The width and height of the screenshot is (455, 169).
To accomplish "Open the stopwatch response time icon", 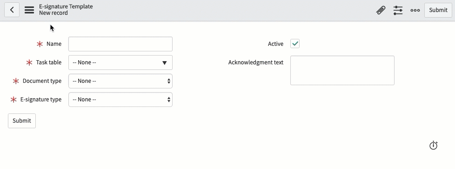I will click(433, 145).
